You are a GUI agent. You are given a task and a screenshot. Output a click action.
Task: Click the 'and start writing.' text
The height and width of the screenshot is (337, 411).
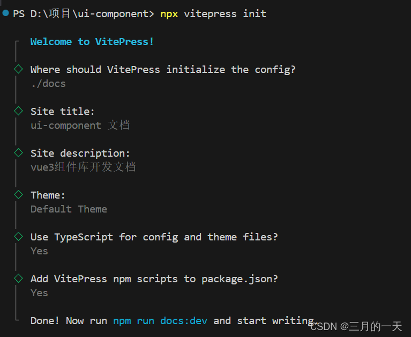tap(265, 321)
